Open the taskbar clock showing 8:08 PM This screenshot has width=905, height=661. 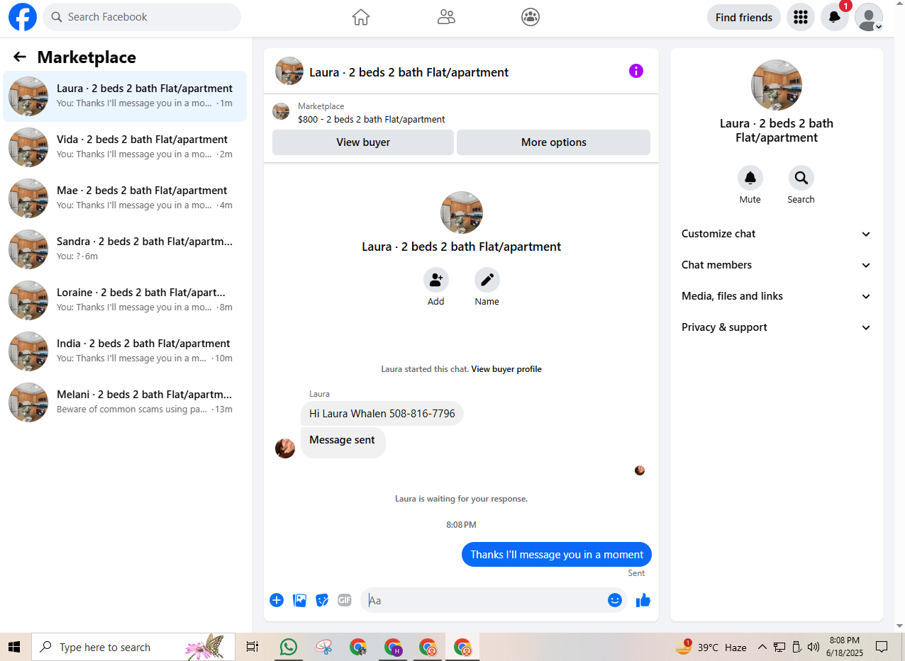click(x=845, y=647)
